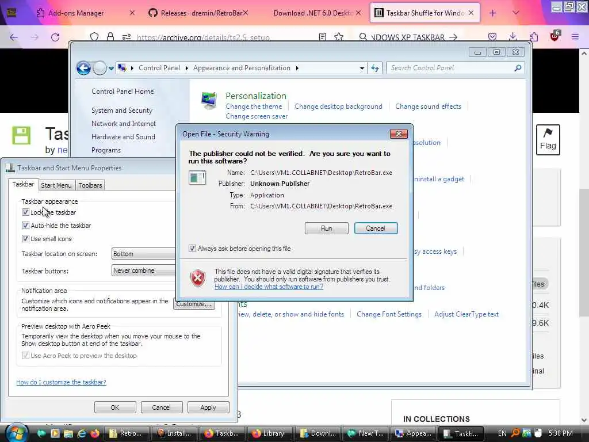Click the Pocket save icon
The height and width of the screenshot is (442, 589).
coord(492,37)
